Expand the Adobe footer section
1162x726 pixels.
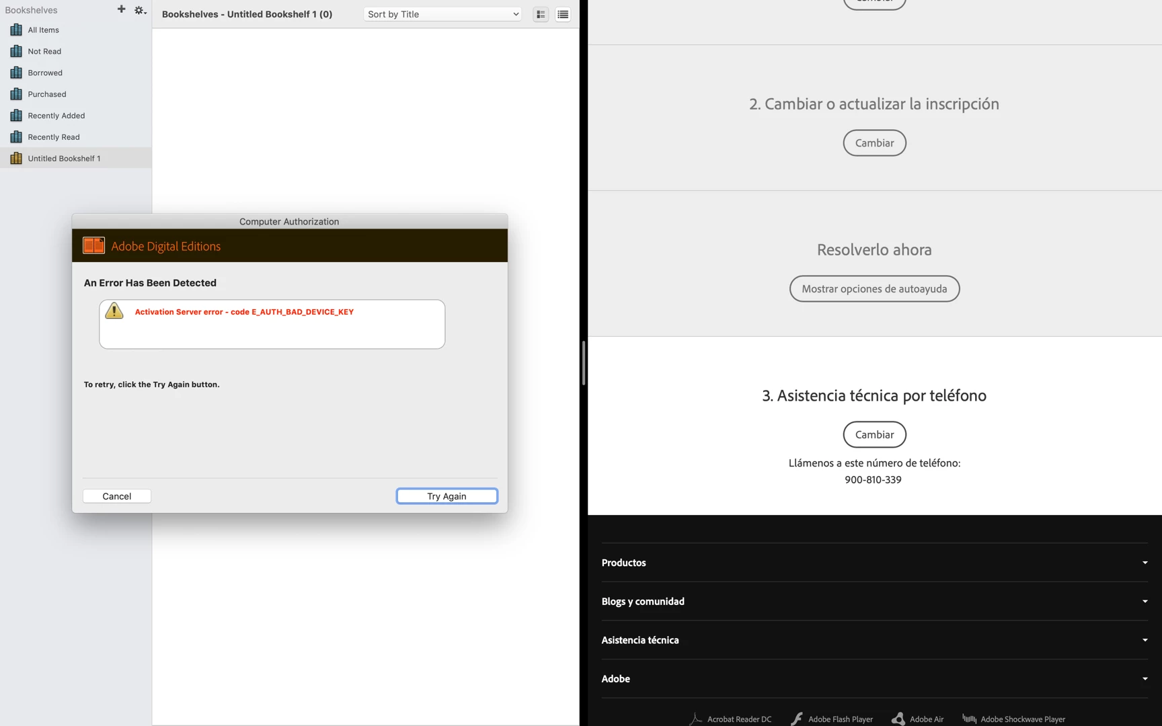coord(874,678)
